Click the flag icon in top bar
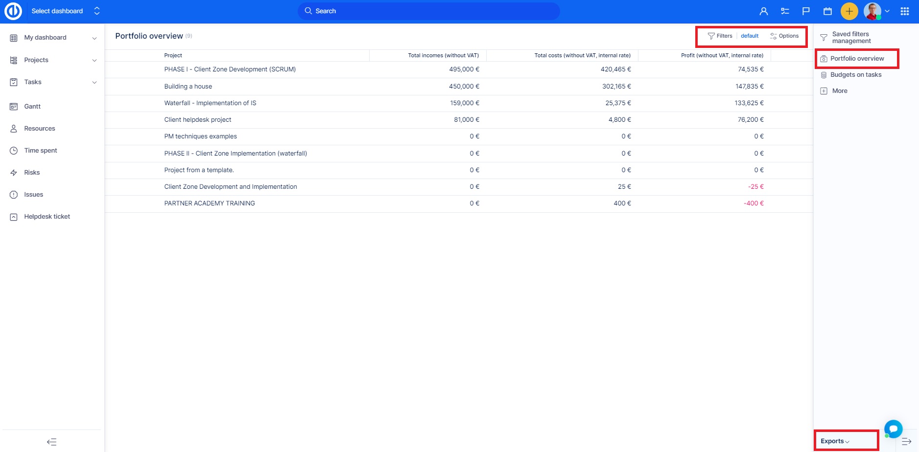This screenshot has width=919, height=452. coord(806,11)
